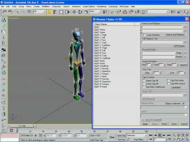Click the large Set Keys key icon
Image resolution: width=190 pixels, height=142 pixels.
click(x=112, y=137)
